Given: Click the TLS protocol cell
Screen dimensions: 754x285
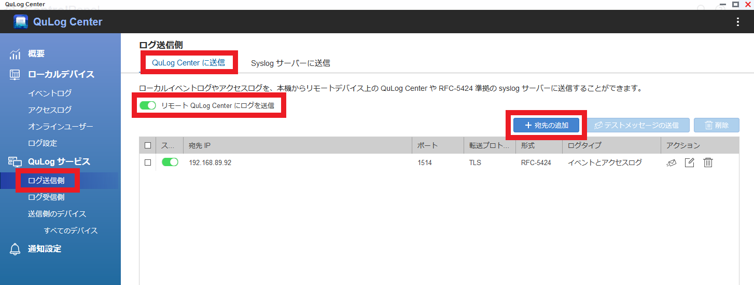Looking at the screenshot, I should click(475, 162).
